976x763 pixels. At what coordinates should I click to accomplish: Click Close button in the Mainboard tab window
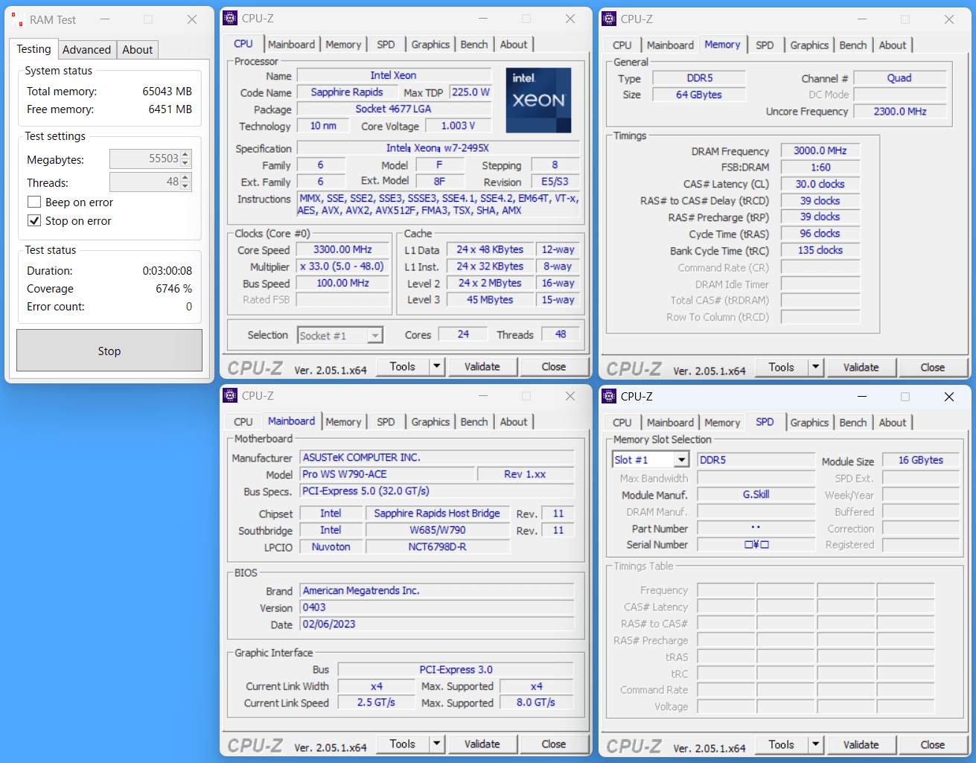tap(554, 744)
